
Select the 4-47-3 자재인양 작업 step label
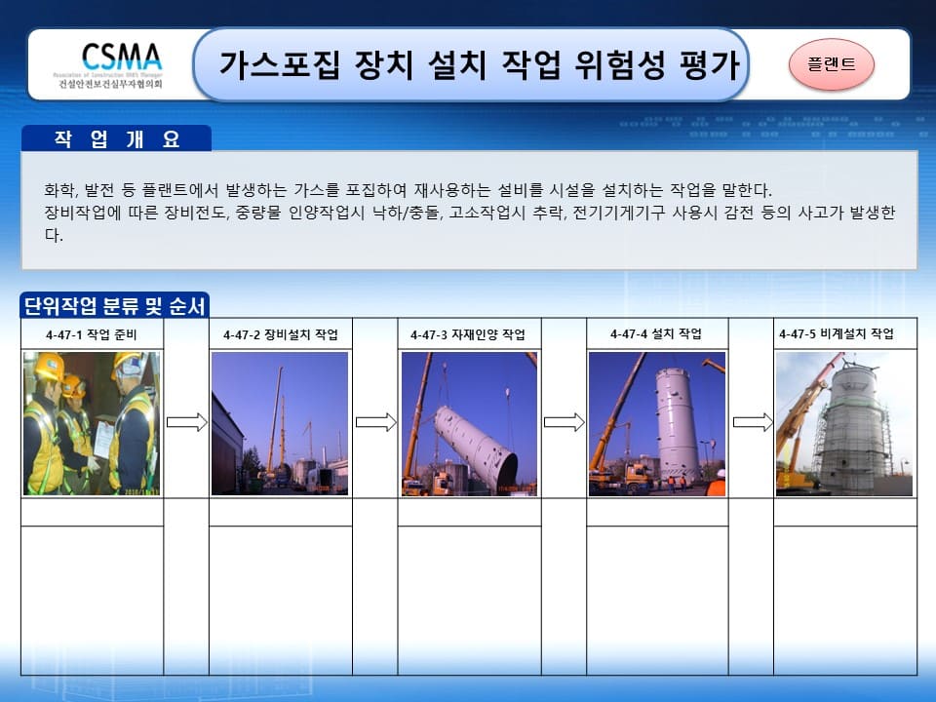tap(468, 334)
